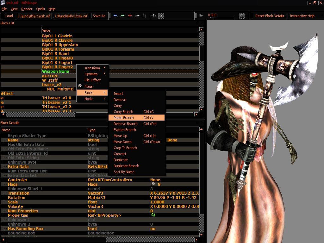Select Tri braser_v2 1 row
Image resolution: width=324 pixels, height=243 pixels.
(x=100, y=102)
